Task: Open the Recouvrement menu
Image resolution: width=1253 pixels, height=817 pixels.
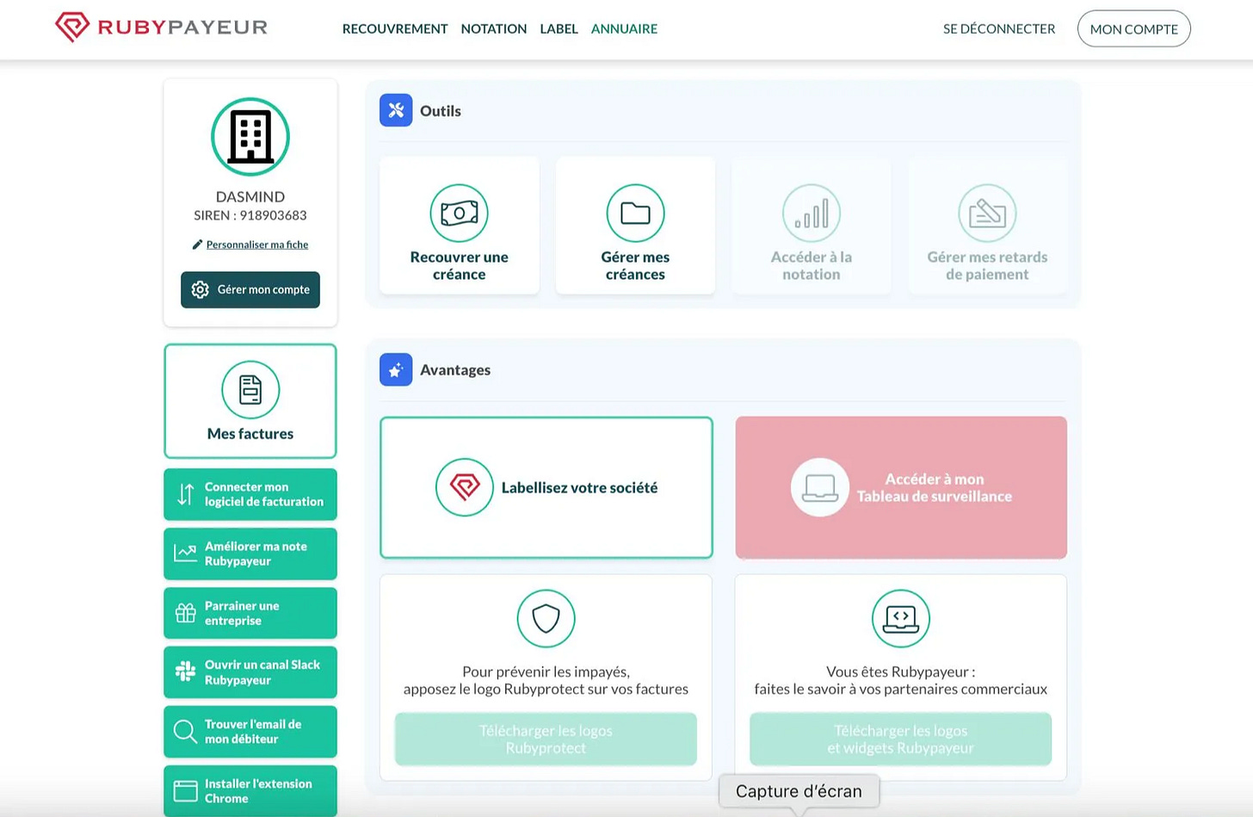Action: coord(395,28)
